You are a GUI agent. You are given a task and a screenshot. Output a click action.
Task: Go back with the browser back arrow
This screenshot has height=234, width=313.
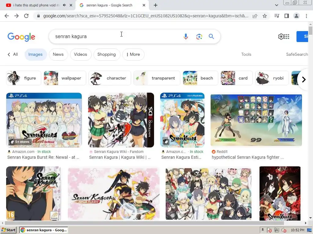pyautogui.click(x=7, y=16)
